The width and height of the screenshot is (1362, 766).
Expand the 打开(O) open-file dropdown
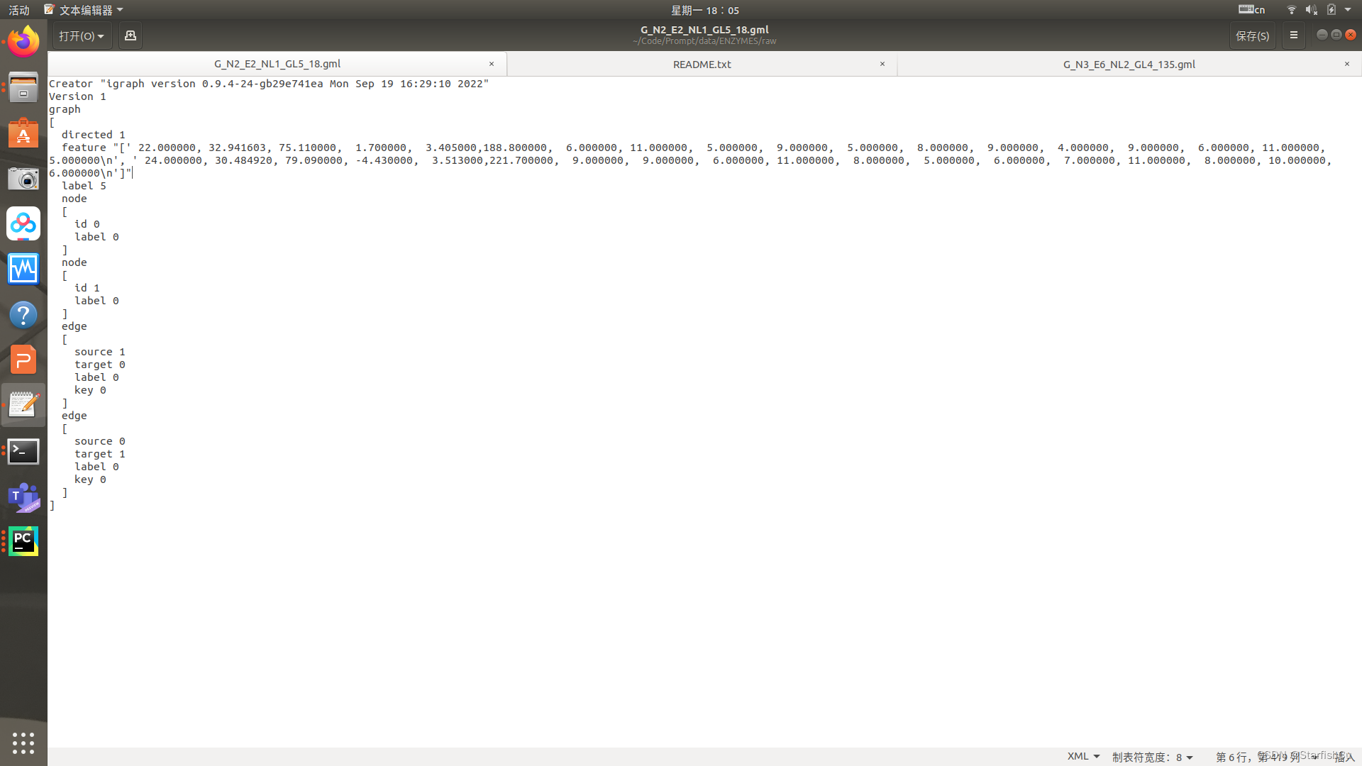82,35
